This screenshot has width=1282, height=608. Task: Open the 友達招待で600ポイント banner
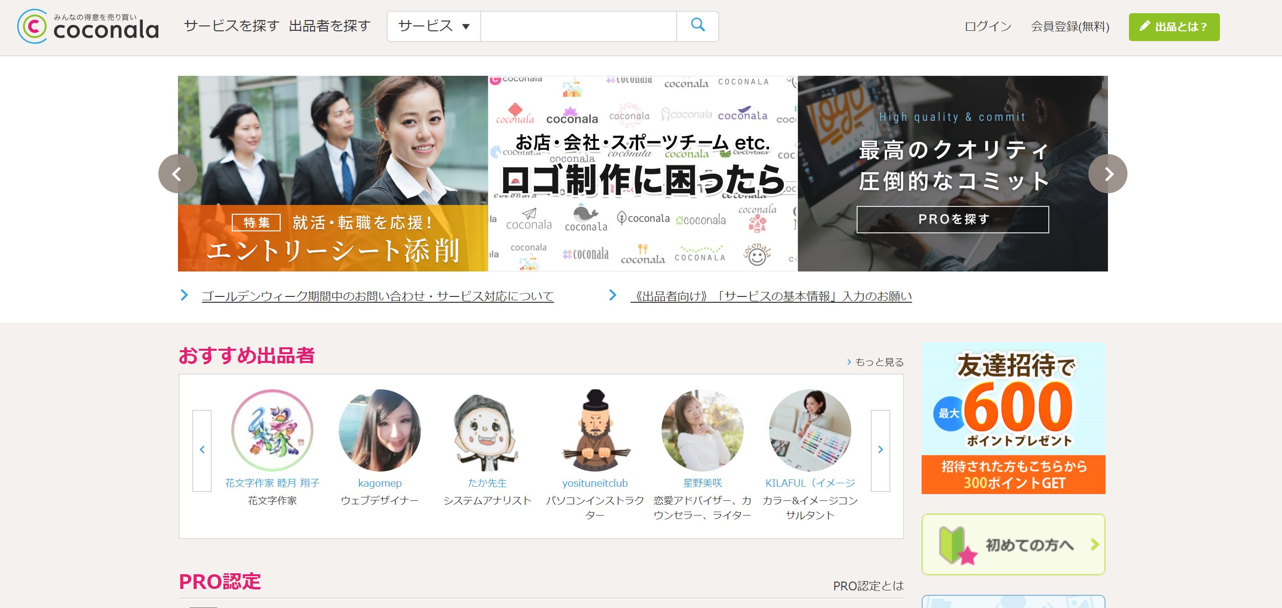point(1013,418)
